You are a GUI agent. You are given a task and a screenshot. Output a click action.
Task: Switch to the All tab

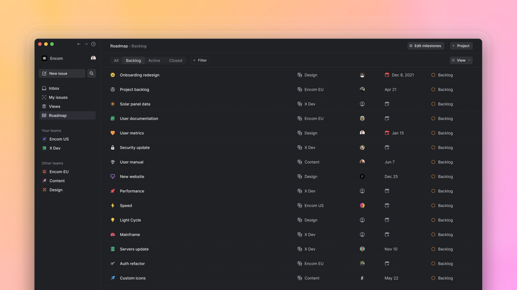(x=116, y=61)
